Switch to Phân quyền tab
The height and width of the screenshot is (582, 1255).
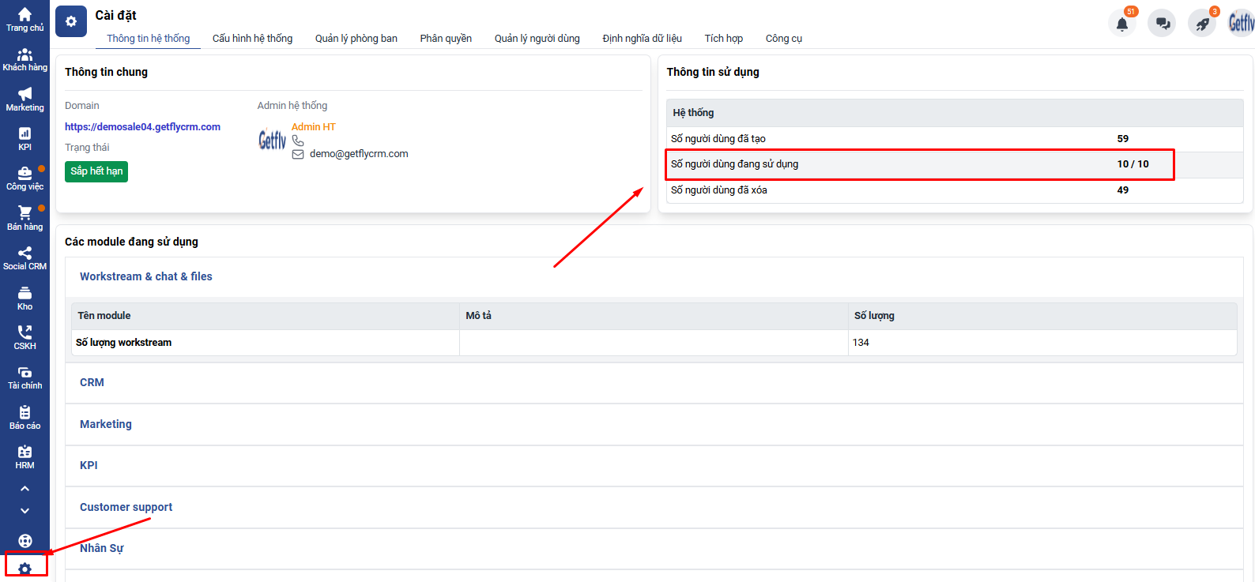446,39
